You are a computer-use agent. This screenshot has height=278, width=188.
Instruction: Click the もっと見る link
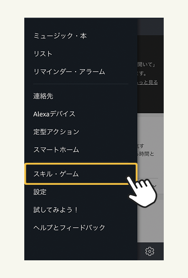(148, 83)
